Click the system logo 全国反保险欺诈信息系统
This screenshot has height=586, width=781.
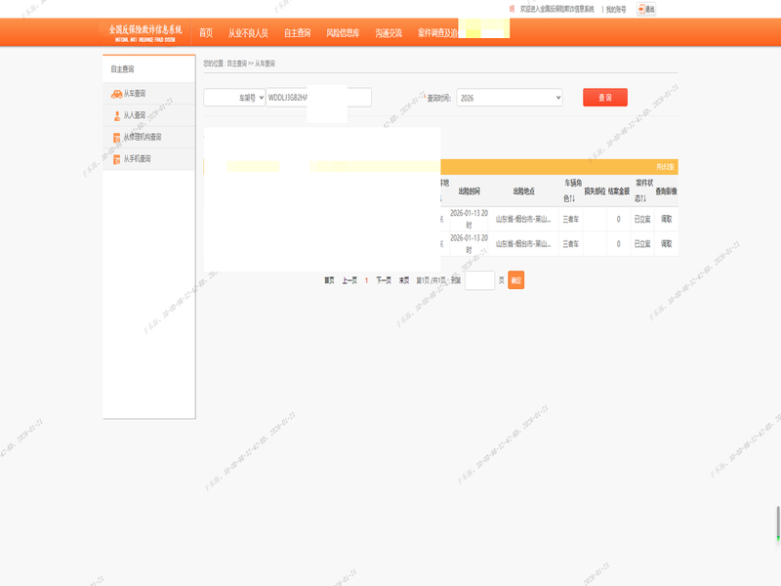click(x=145, y=32)
